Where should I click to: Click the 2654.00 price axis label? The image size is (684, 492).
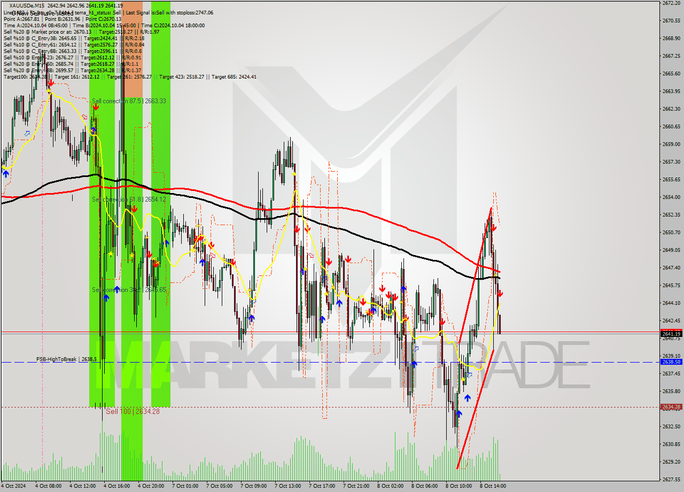[671, 197]
